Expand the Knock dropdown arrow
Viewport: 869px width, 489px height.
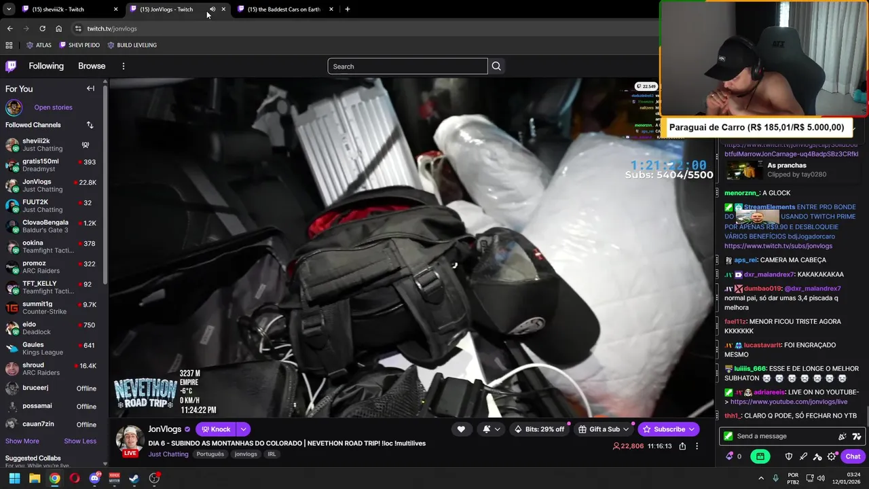[x=243, y=429]
